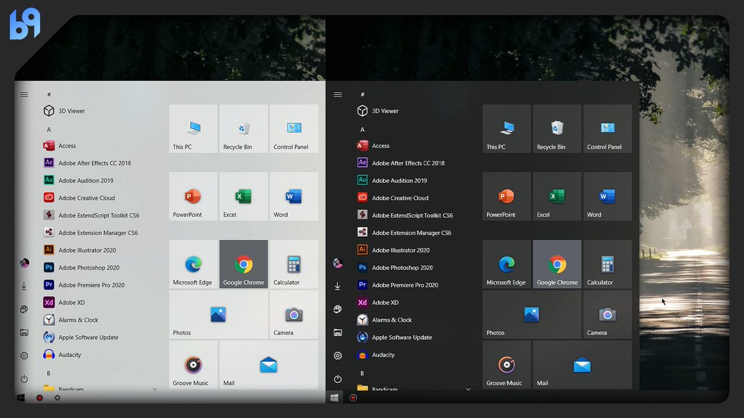Screen dimensions: 744x418
Task: Open Settings gear in the dark menu sidebar
Action: tap(338, 355)
